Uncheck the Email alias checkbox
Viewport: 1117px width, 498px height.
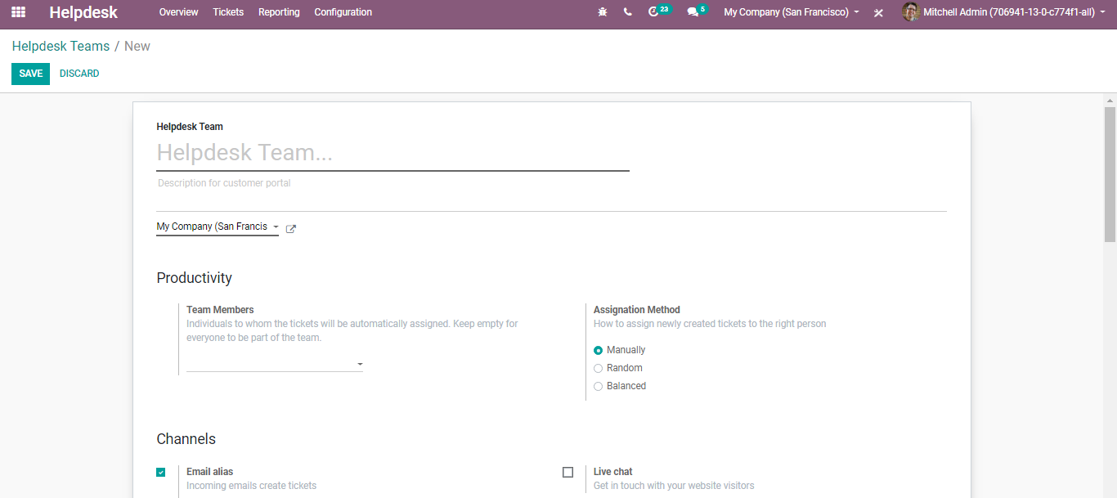click(x=161, y=472)
